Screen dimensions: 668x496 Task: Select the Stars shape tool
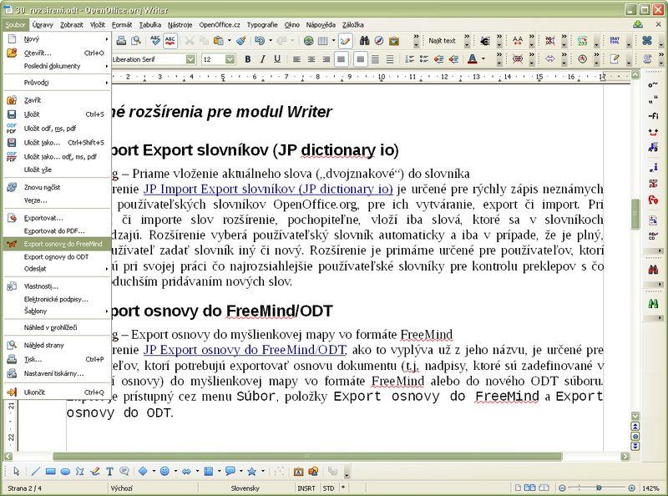coord(252,471)
